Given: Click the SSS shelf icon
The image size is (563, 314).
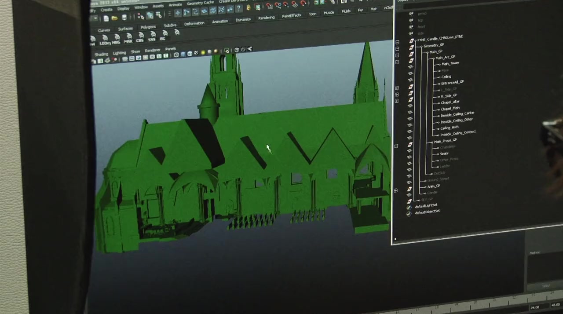Looking at the screenshot, I should point(152,37).
